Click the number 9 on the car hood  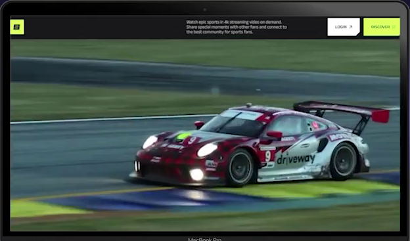(x=192, y=141)
